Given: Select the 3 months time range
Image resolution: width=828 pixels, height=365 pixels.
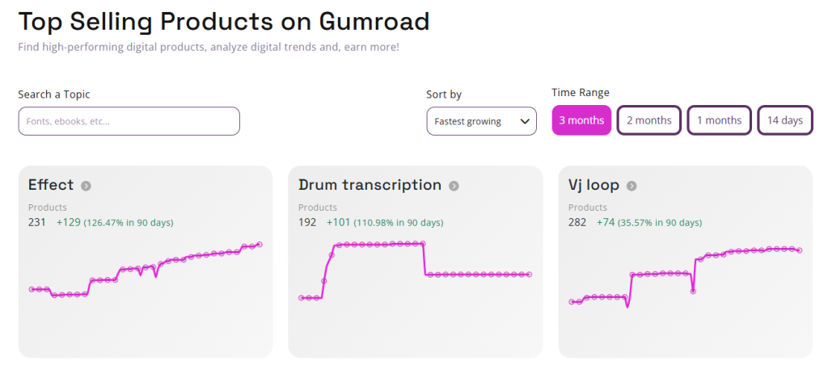Looking at the screenshot, I should coord(581,120).
